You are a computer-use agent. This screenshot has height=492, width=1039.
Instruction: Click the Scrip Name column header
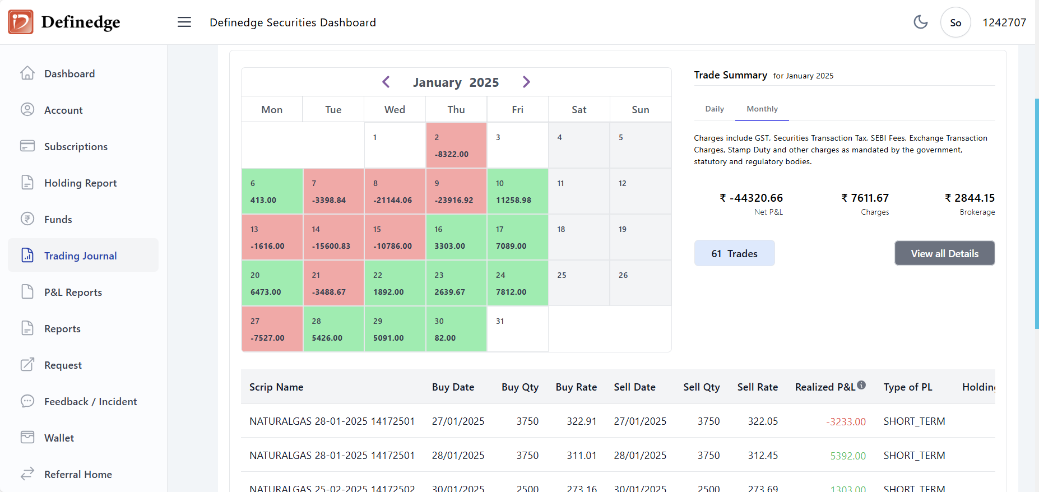point(276,387)
